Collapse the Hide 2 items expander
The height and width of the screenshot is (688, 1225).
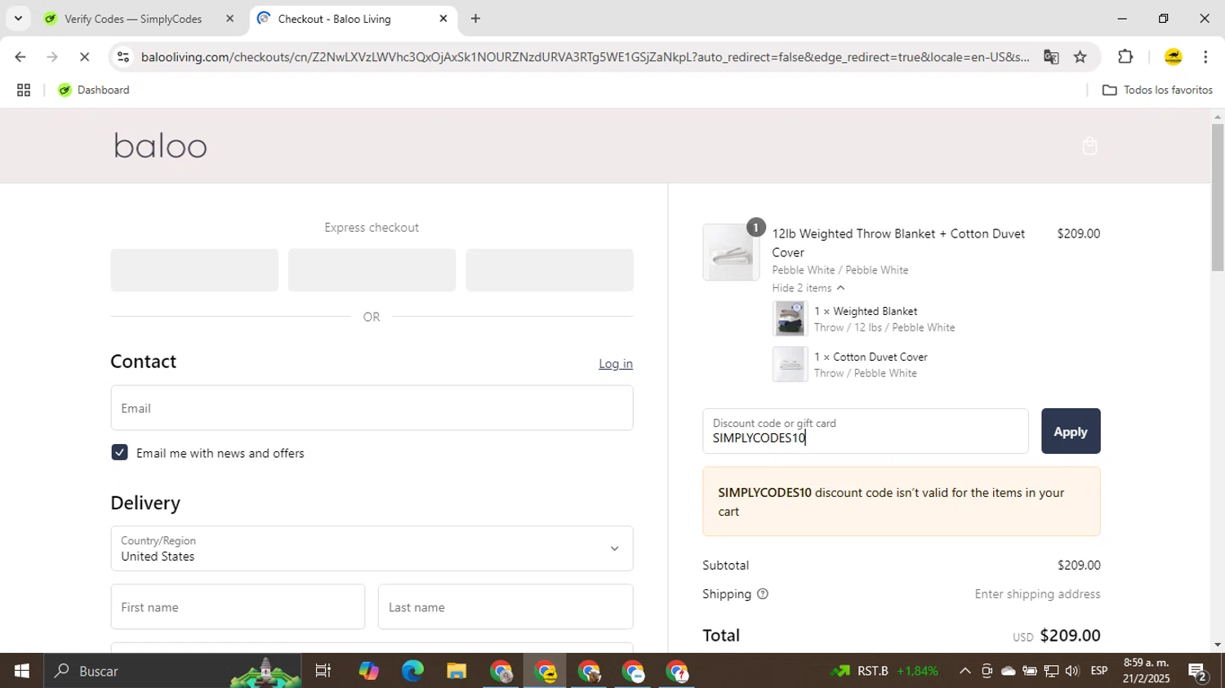click(x=808, y=288)
